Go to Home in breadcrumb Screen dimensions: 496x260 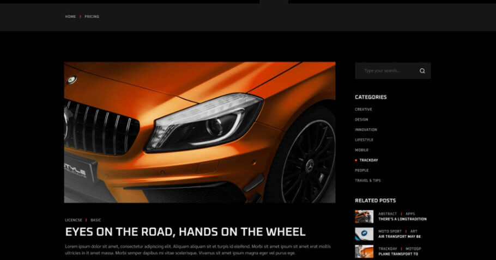point(70,17)
